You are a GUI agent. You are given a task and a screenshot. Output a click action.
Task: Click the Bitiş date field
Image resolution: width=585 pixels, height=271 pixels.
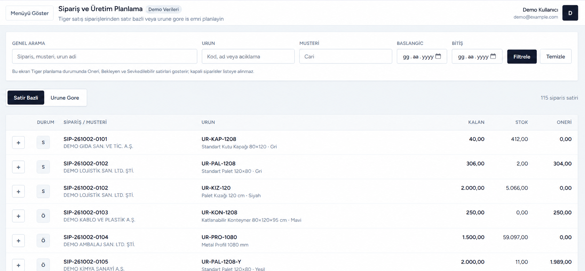coord(477,56)
